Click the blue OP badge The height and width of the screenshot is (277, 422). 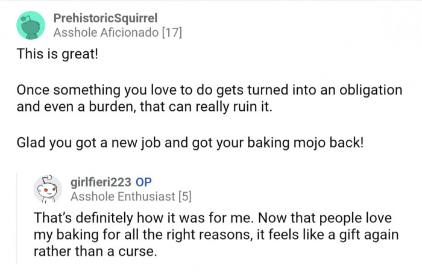click(x=144, y=182)
